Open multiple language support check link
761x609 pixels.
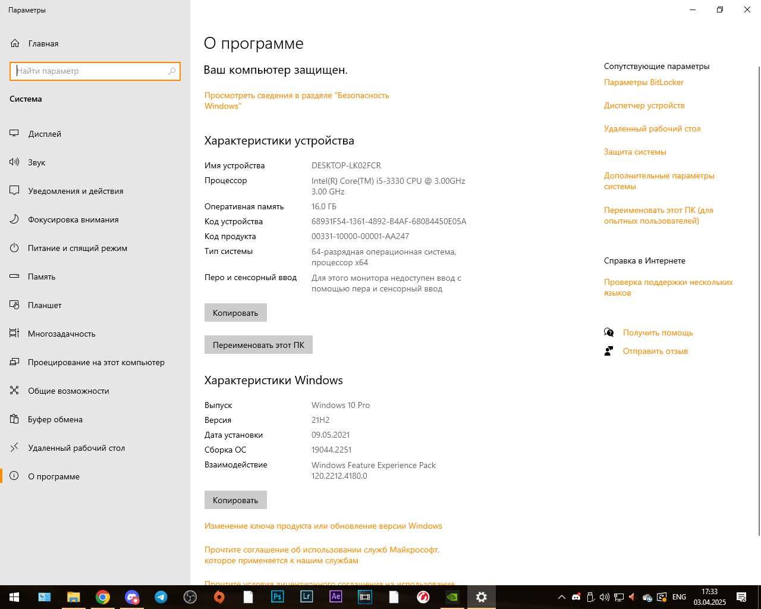click(x=668, y=287)
